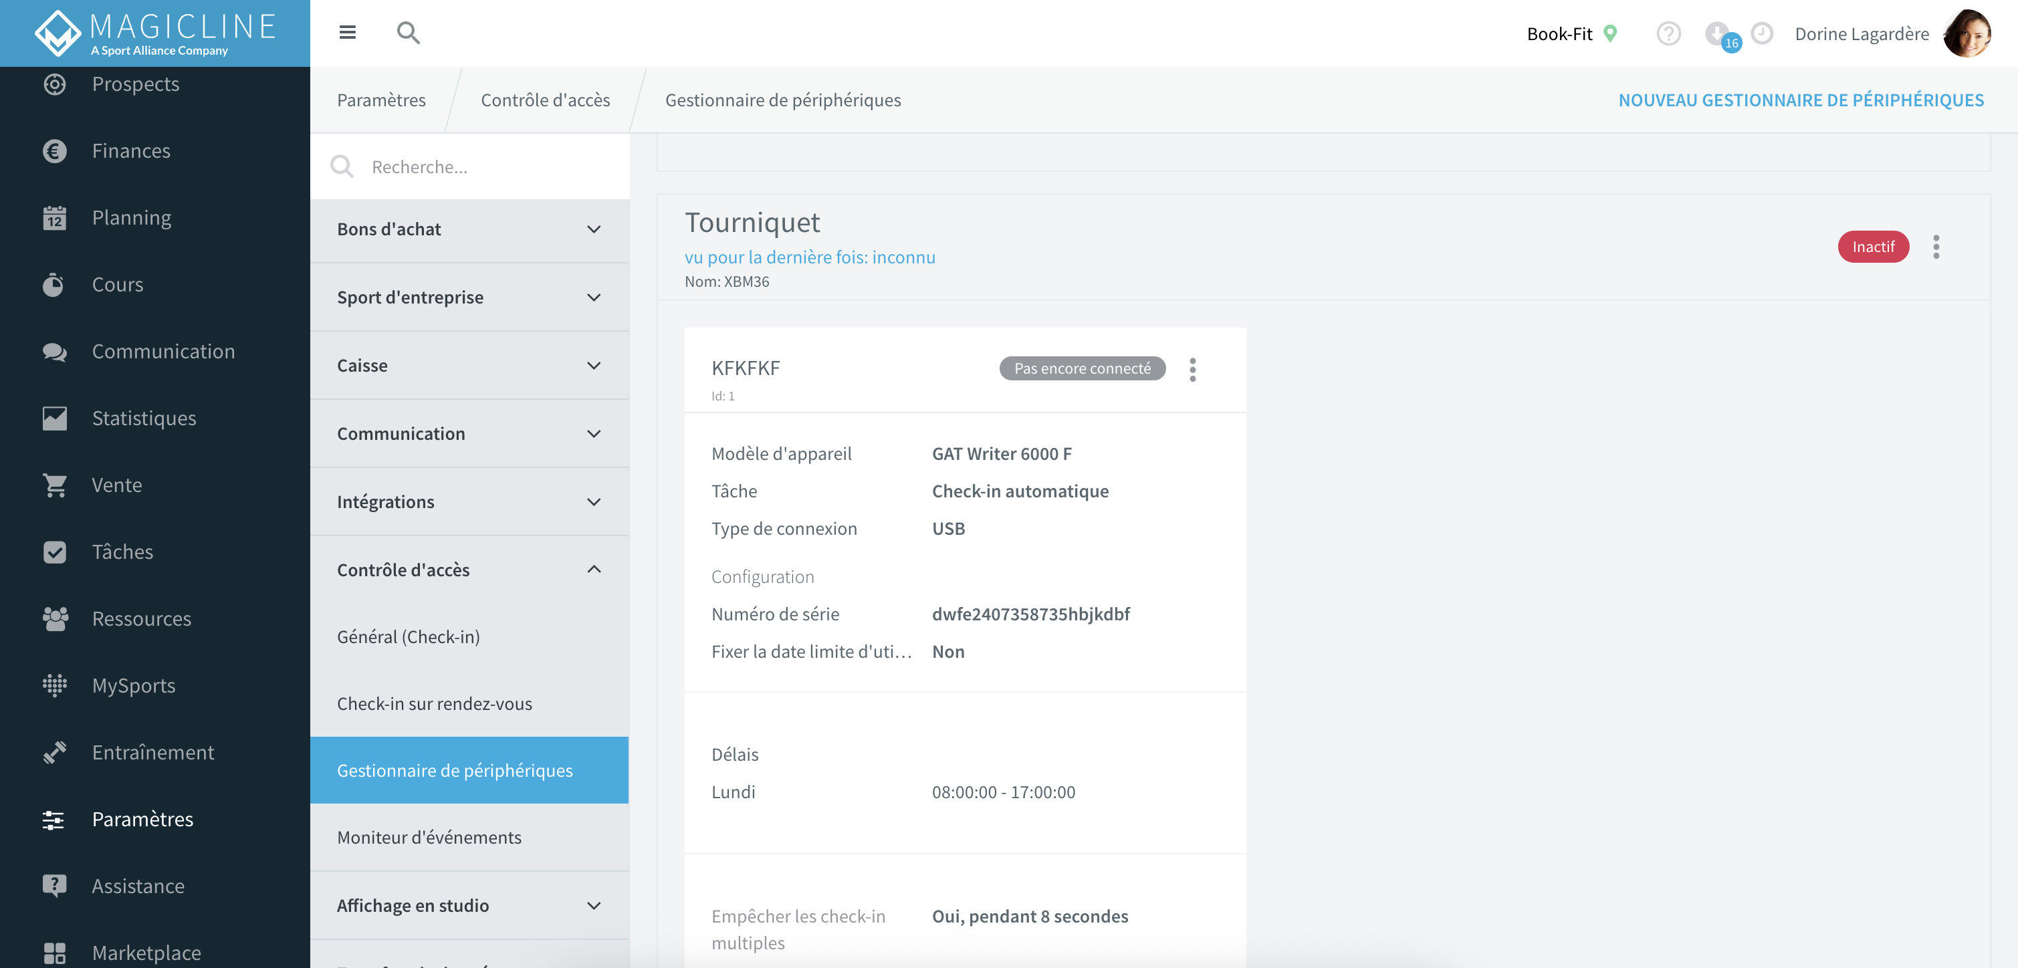The image size is (2018, 968).
Task: Select Gestionnaire de périphériques item
Action: point(469,771)
